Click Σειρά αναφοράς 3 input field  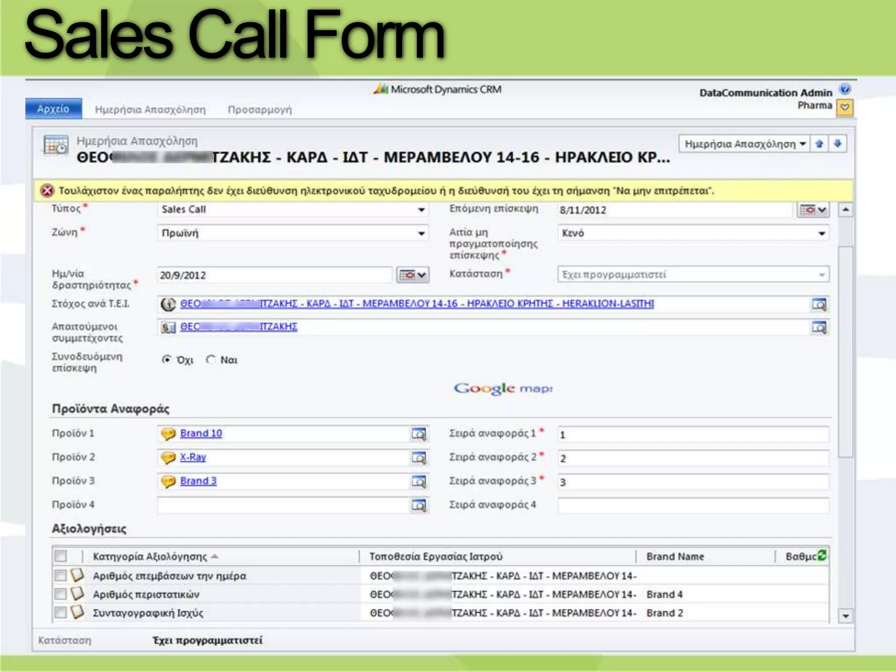pos(693,482)
